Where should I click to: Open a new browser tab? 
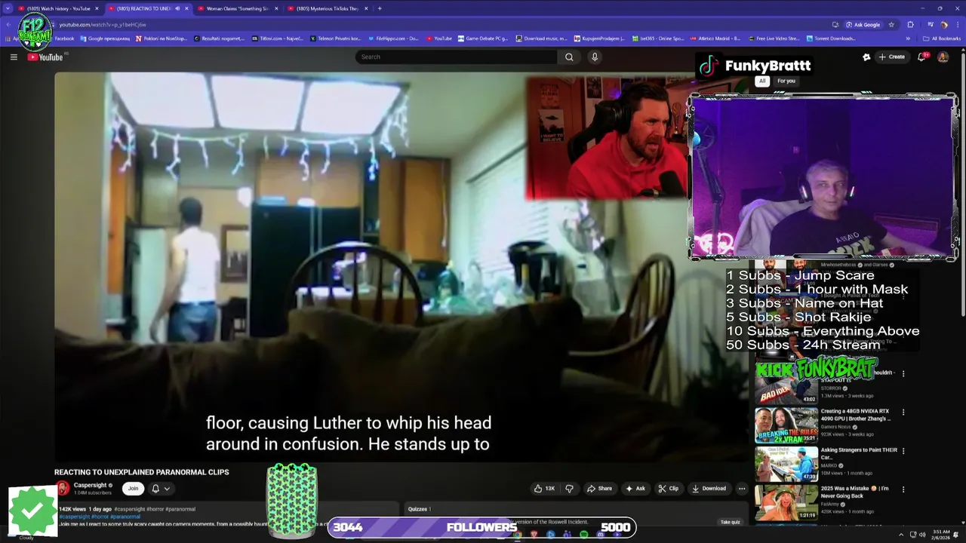(x=380, y=8)
